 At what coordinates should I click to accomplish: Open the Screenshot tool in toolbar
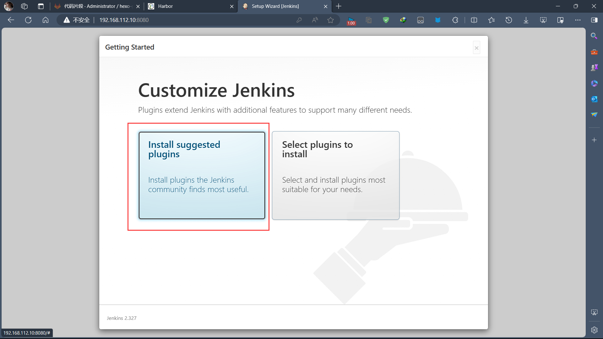point(543,20)
